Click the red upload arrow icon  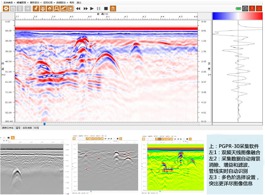click(252, 8)
